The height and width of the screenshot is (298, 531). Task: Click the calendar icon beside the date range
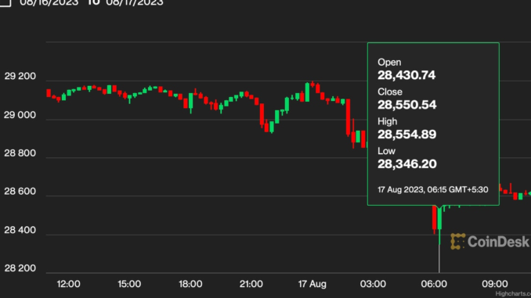(5, 2)
